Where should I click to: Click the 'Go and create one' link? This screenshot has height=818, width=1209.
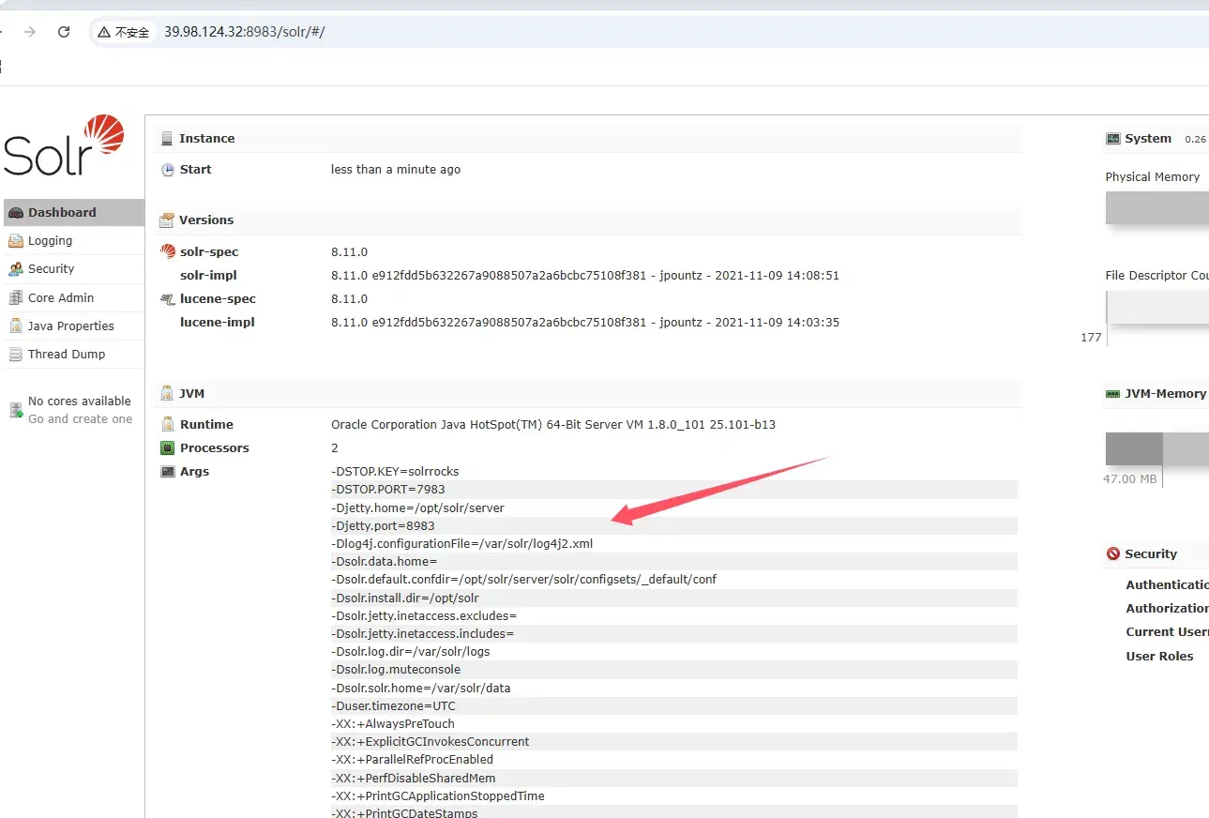(x=80, y=419)
